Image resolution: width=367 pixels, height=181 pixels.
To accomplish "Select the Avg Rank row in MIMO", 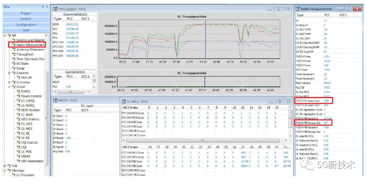I will (86, 151).
